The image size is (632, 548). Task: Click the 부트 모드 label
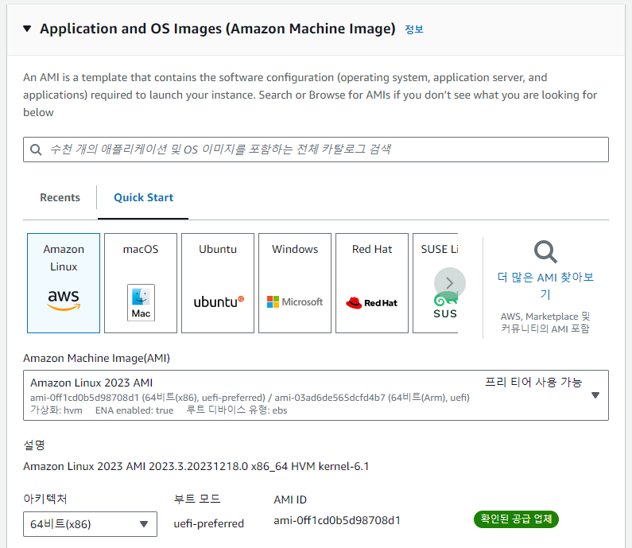(x=197, y=499)
